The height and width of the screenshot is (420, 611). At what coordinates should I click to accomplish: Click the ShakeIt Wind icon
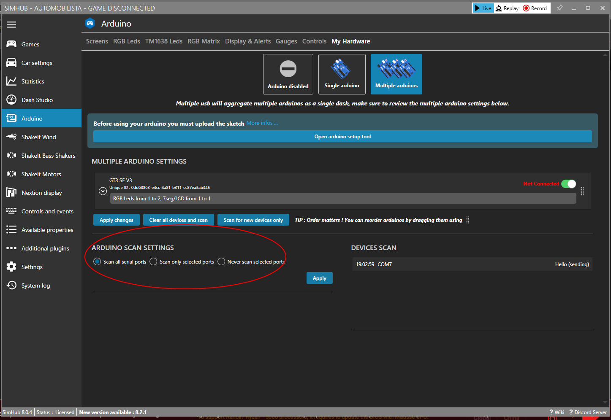tap(11, 137)
